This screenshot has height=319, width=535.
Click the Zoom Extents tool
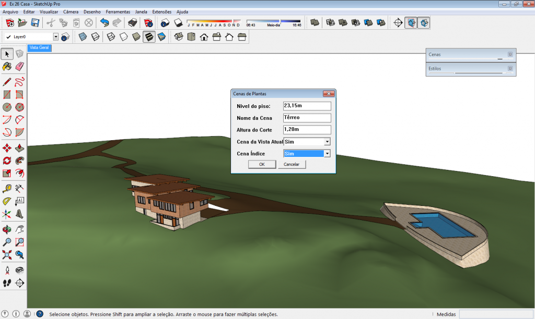pyautogui.click(x=7, y=255)
